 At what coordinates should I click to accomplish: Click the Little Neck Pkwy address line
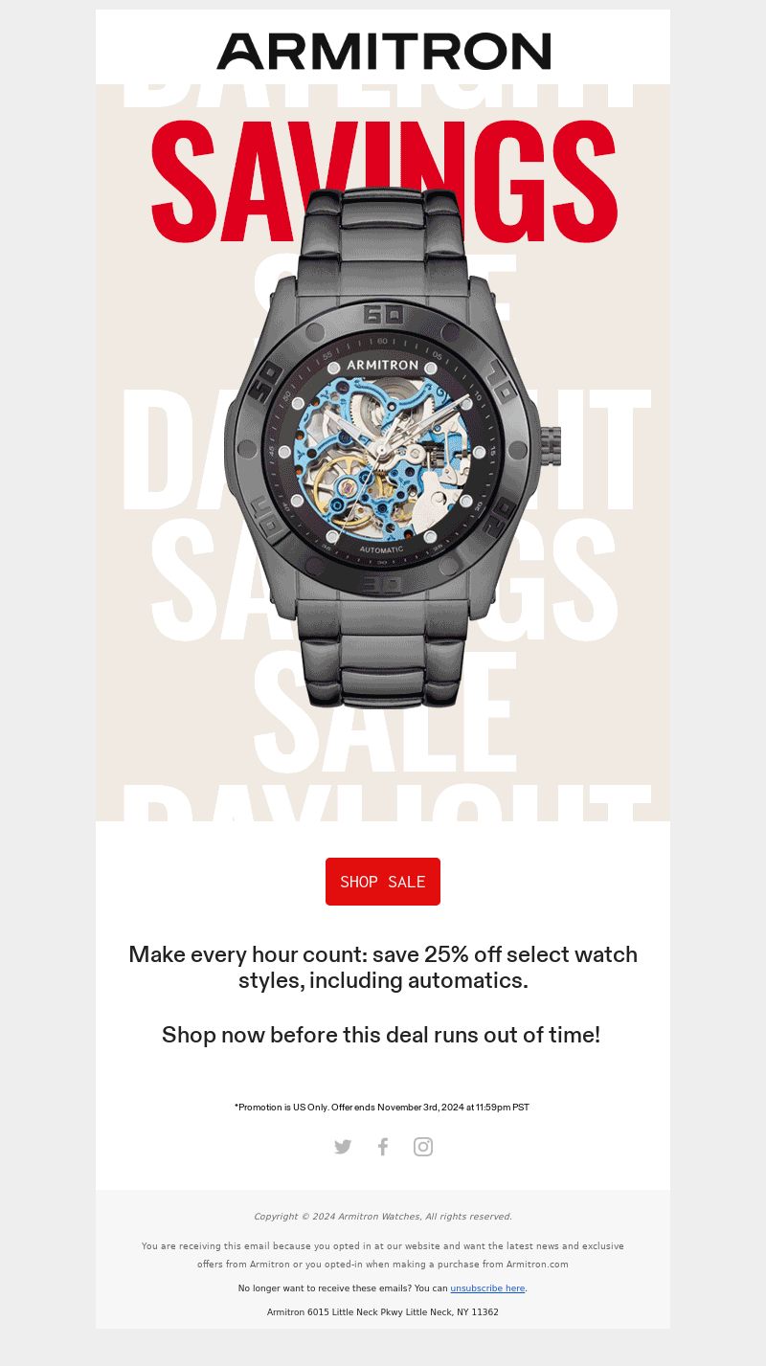(x=383, y=1312)
